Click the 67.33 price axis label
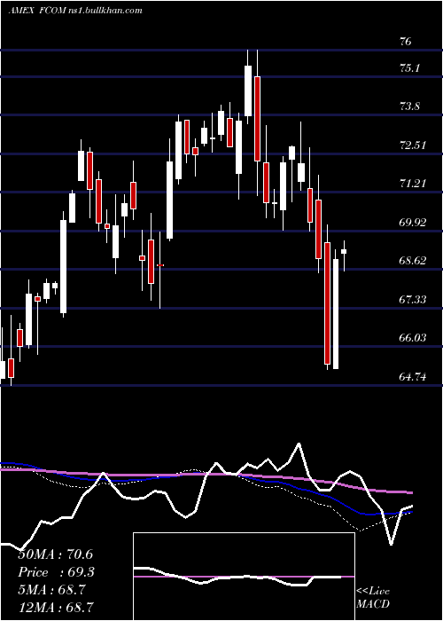The image size is (443, 621). 413,299
